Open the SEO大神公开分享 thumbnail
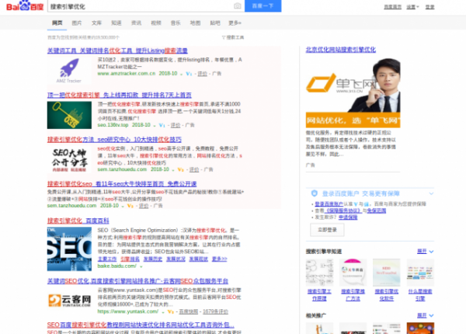466x334 pixels. click(69, 159)
